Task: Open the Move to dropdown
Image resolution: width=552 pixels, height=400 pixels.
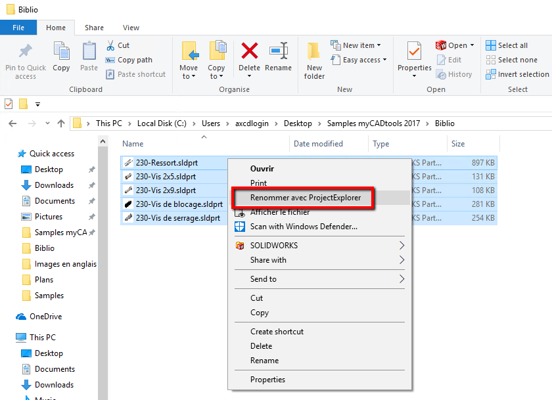Action: pos(189,62)
